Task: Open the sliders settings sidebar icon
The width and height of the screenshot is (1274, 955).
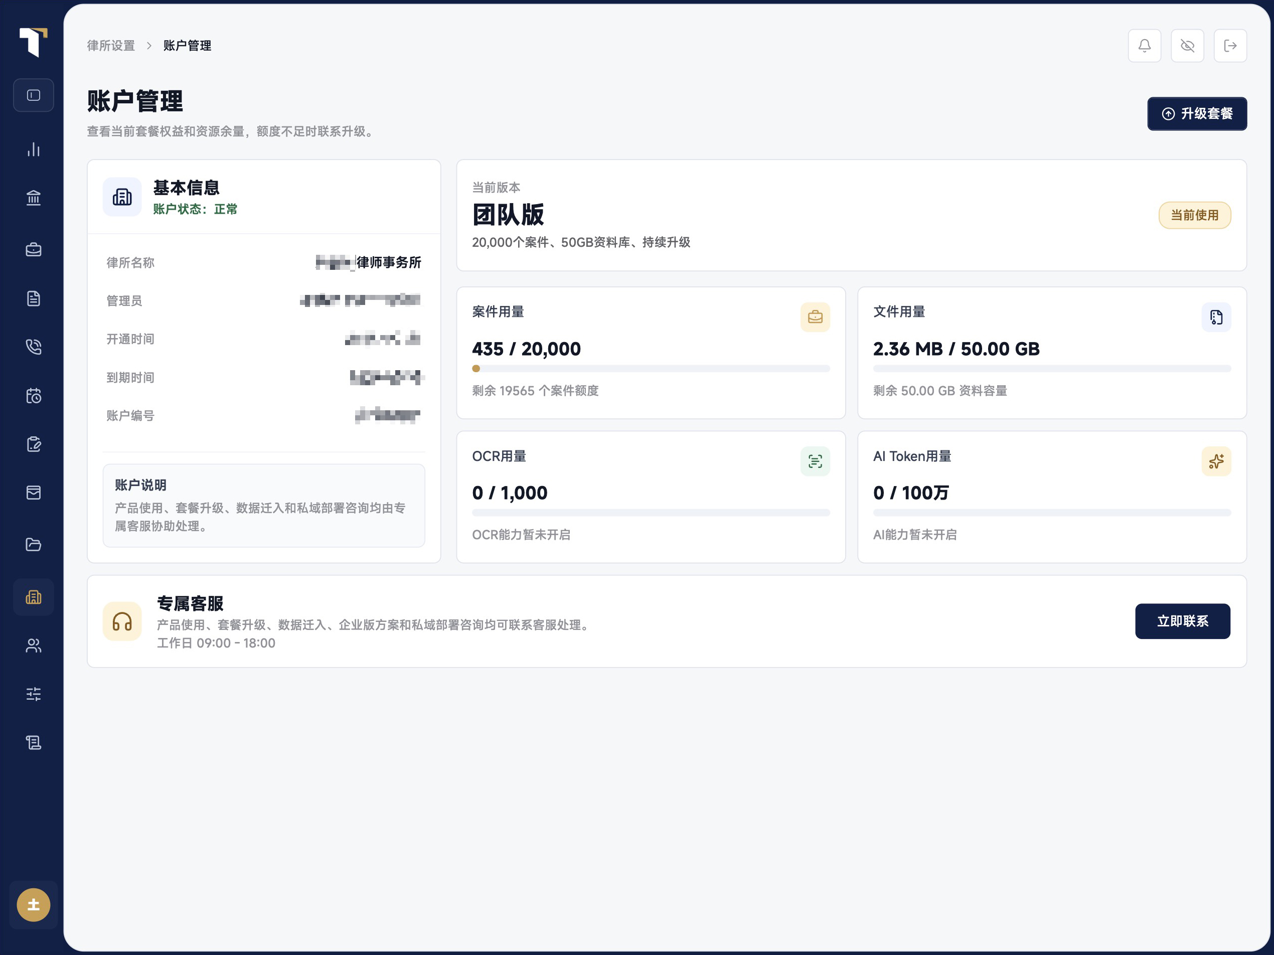Action: 34,694
